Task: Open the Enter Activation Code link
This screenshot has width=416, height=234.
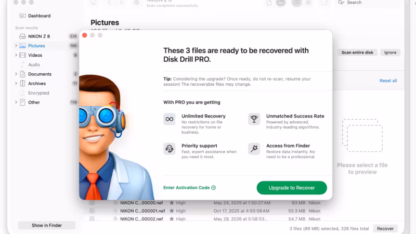Action: (189, 188)
